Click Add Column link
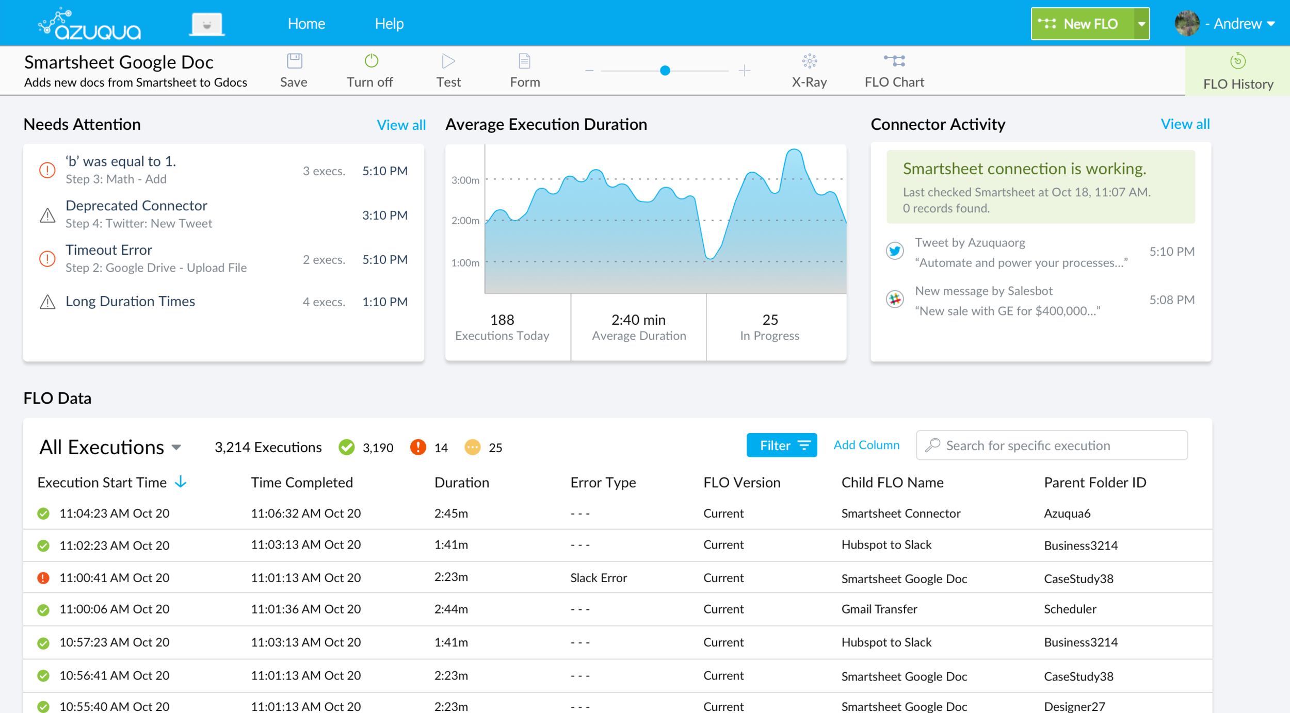Viewport: 1290px width, 713px height. 866,445
